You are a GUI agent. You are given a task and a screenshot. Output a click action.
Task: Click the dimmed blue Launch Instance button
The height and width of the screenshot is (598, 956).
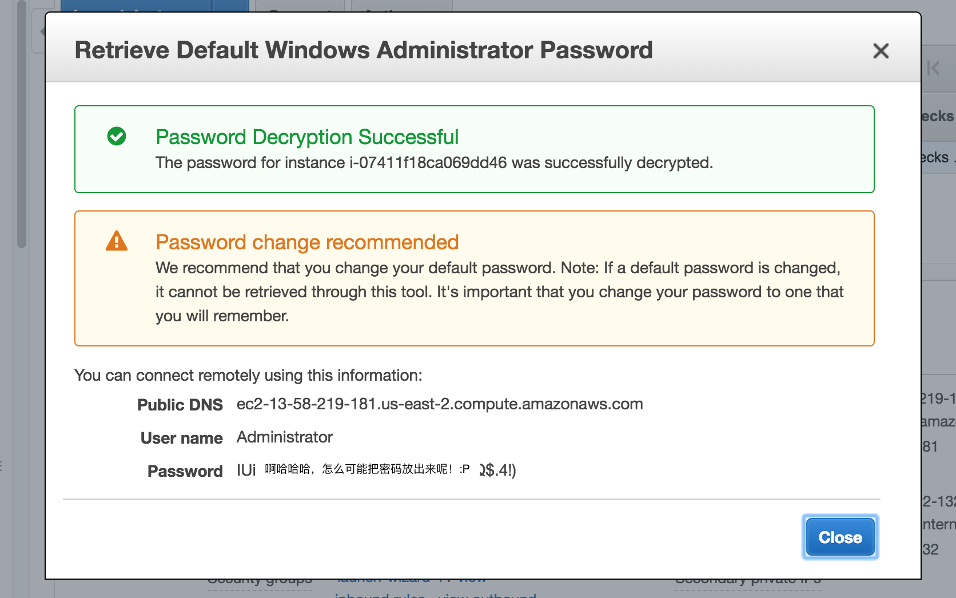click(x=136, y=6)
